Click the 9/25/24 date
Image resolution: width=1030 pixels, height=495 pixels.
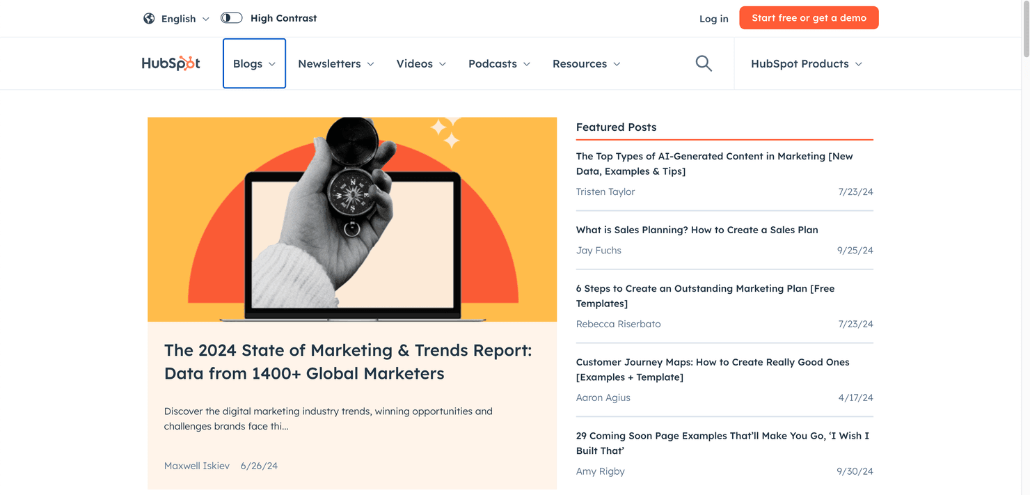coord(855,250)
